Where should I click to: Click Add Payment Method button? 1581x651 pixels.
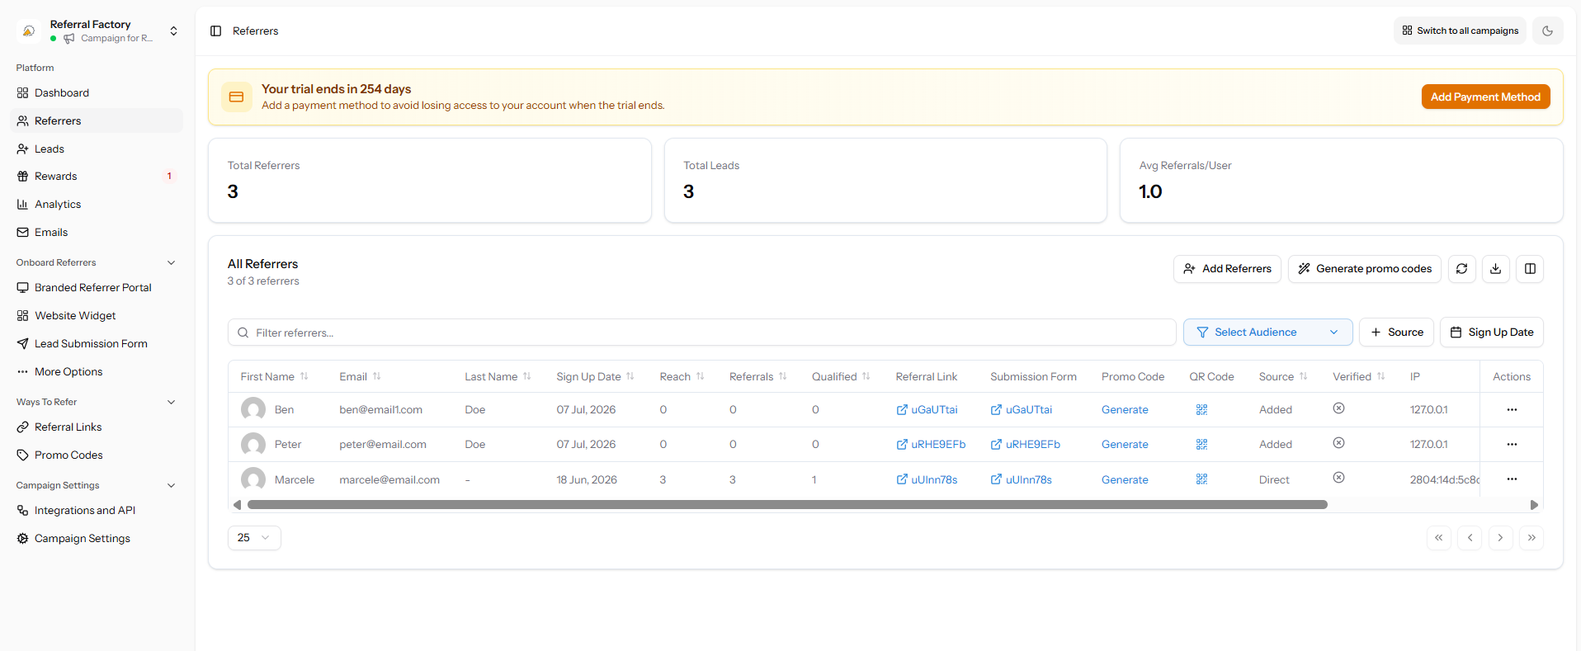(1485, 97)
